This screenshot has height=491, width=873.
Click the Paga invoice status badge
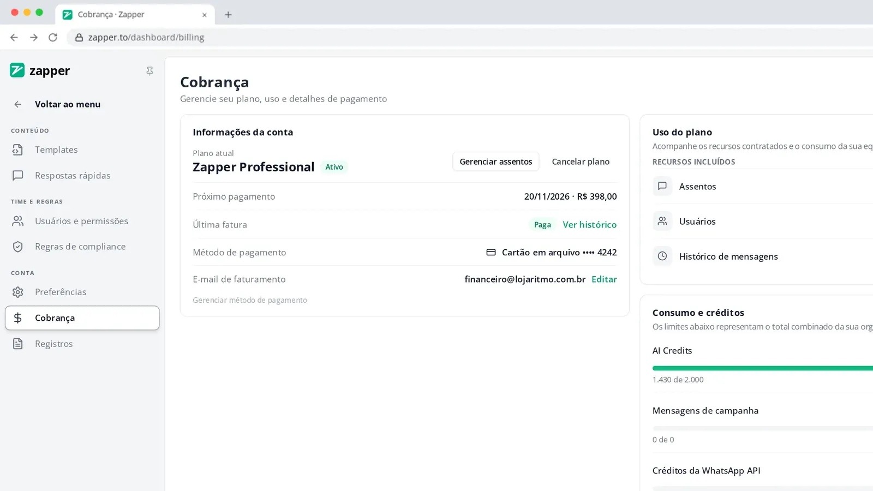click(x=542, y=225)
